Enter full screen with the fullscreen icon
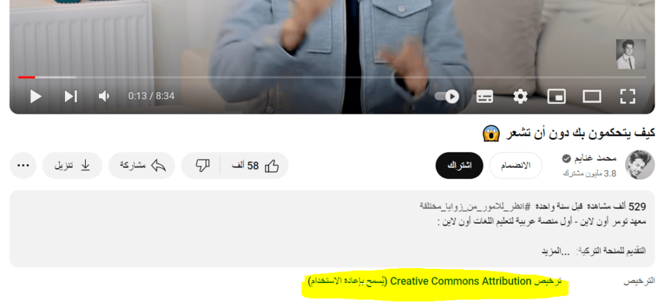 coord(627,97)
